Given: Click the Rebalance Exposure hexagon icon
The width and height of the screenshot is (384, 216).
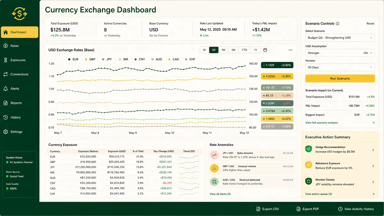Looking at the screenshot, I should [x=308, y=165].
